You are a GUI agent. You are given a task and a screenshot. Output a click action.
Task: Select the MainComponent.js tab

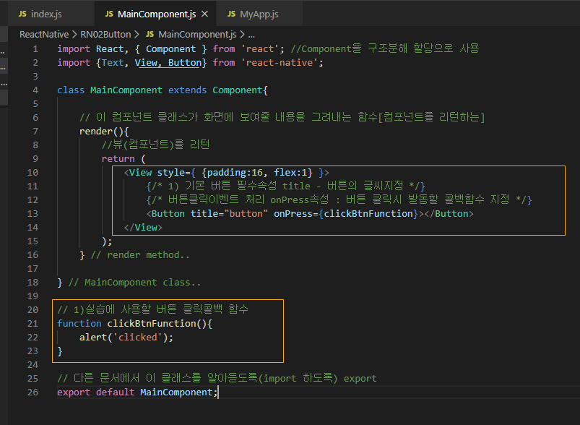click(x=157, y=14)
